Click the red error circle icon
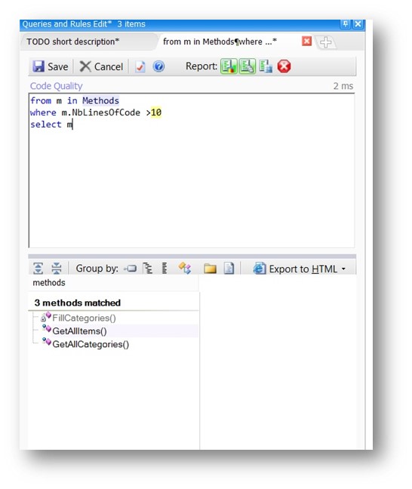 (x=284, y=66)
